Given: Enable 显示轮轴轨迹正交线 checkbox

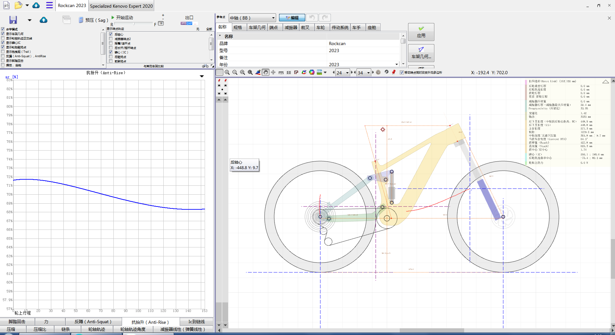Looking at the screenshot, I should point(3,38).
